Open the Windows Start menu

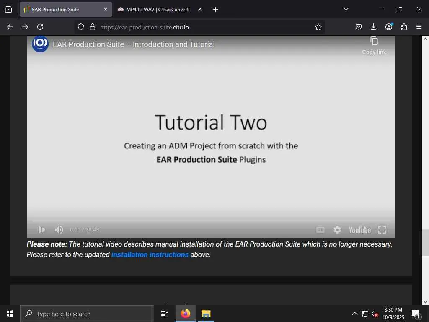10,314
